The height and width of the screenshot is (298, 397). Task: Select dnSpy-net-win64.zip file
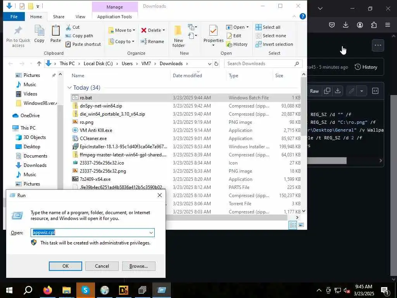[185, 106]
